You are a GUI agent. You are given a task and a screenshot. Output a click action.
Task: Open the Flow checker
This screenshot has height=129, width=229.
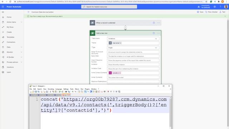pos(211,12)
